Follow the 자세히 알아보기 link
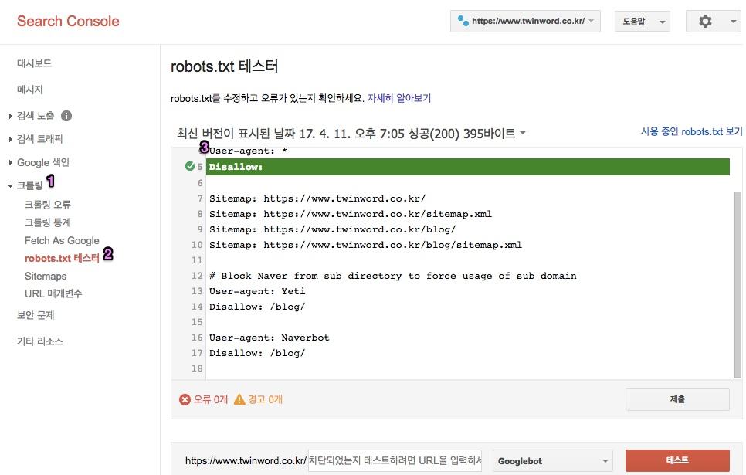The height and width of the screenshot is (475, 746). [x=399, y=98]
